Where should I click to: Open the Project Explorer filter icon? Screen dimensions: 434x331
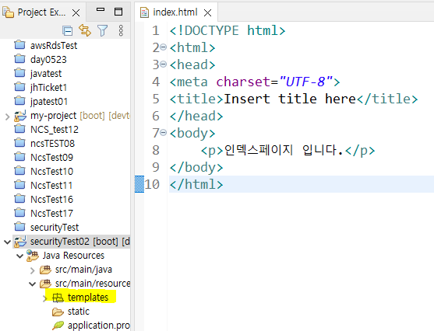tap(102, 30)
